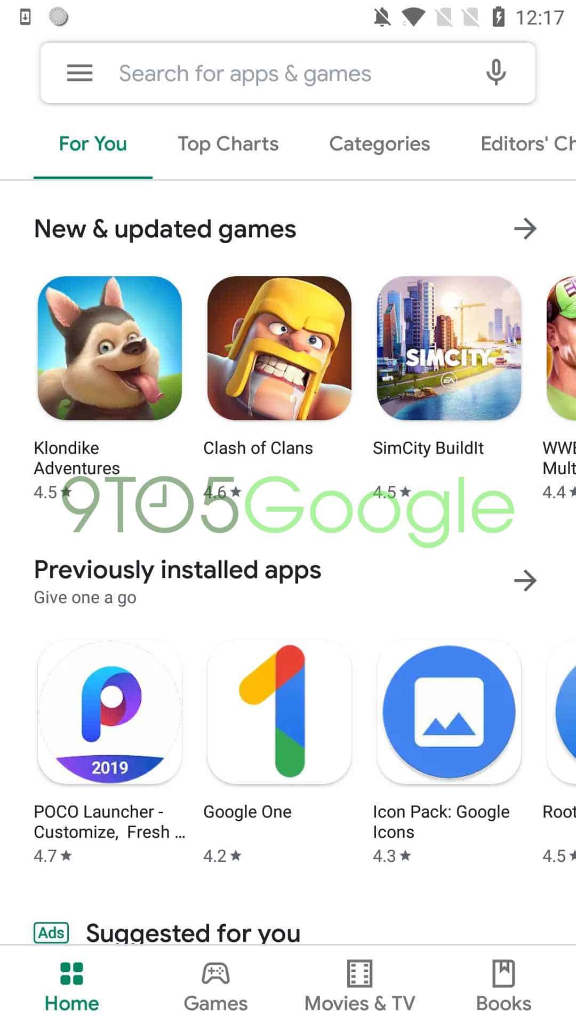Open the hamburger navigation menu
Screen dimensions: 576x1024
coord(79,73)
